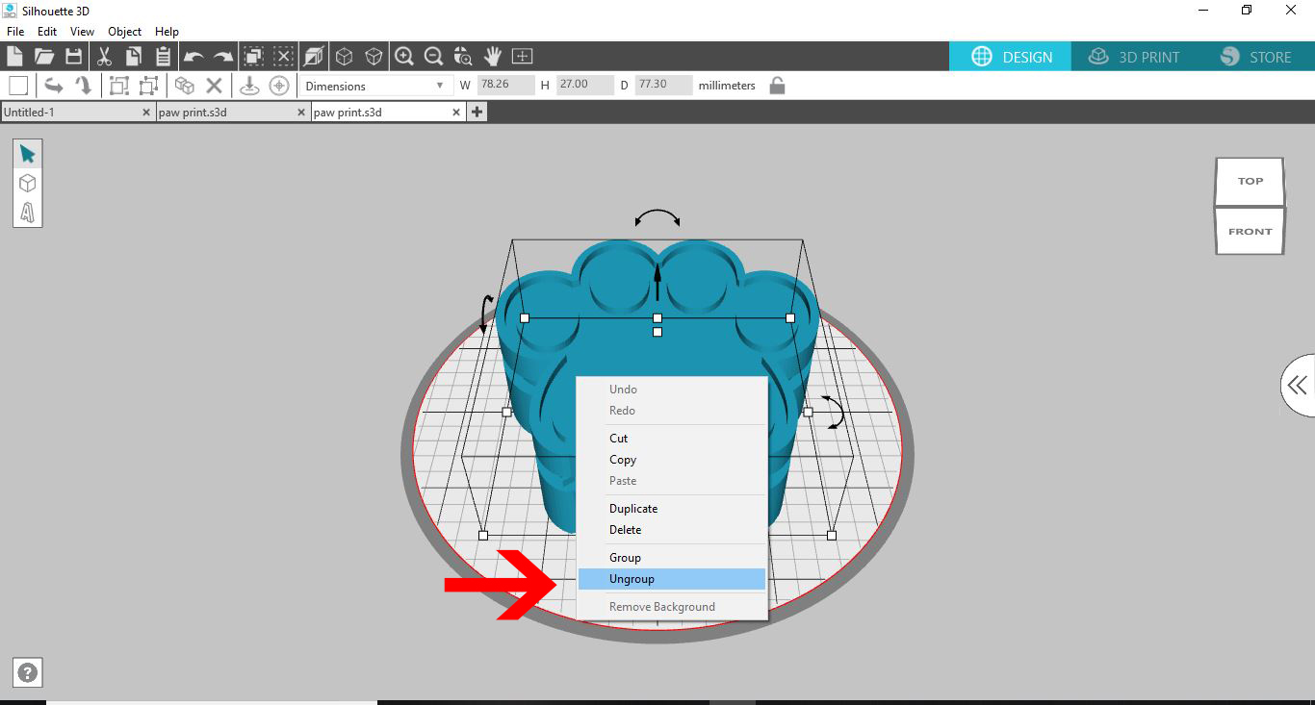Screen dimensions: 1315x705
Task: Open the Help question mark button
Action: pos(28,673)
